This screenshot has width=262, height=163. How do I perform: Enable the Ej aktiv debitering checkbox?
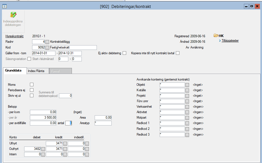coord(125,53)
